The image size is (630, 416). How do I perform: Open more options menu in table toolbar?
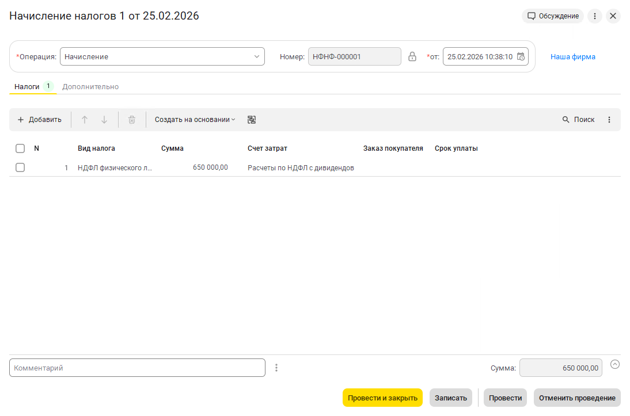[609, 120]
